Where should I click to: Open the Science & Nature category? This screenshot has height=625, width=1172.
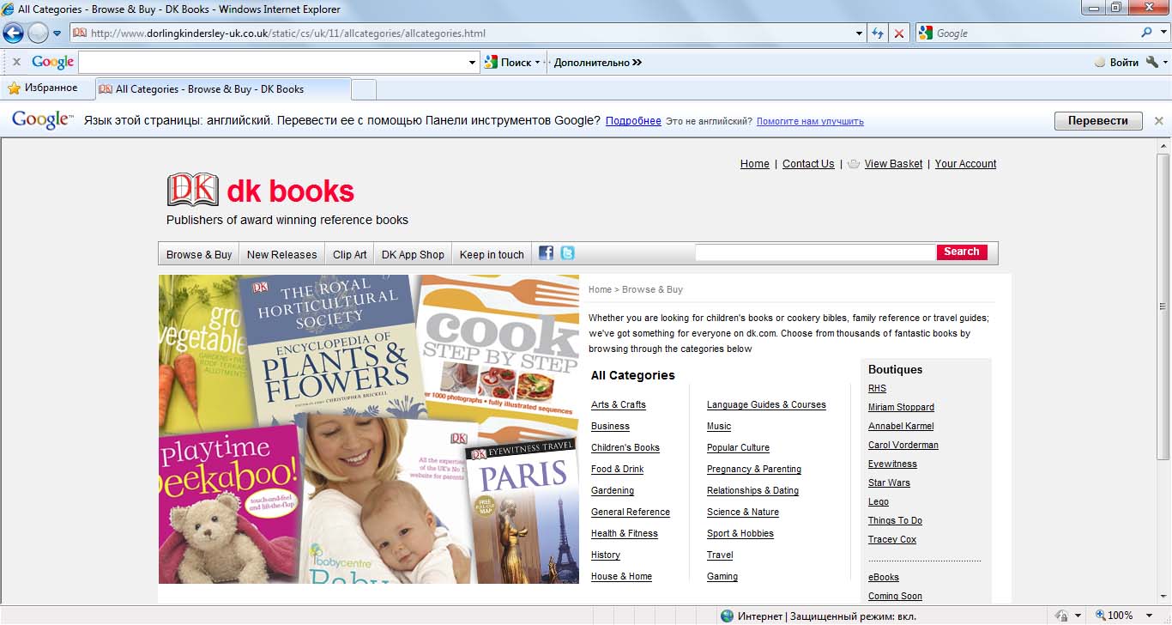(743, 513)
